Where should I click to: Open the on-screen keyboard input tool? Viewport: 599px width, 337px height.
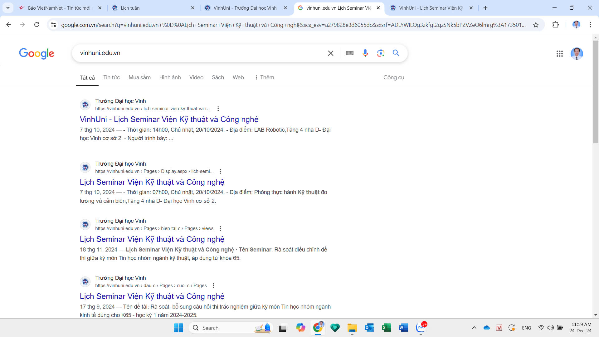pos(350,53)
